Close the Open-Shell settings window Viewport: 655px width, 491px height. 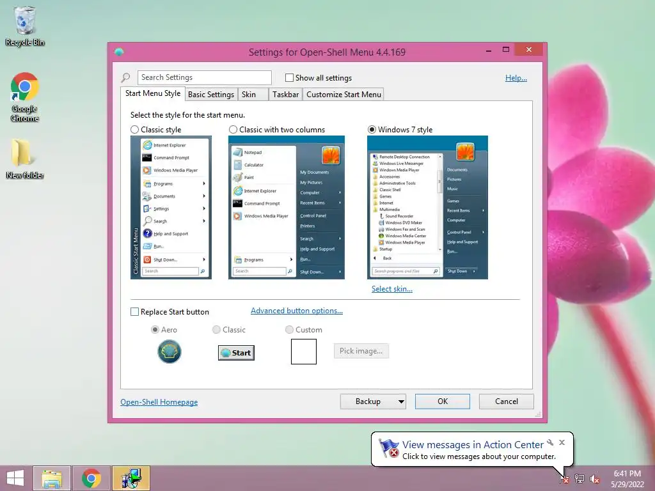[529, 50]
